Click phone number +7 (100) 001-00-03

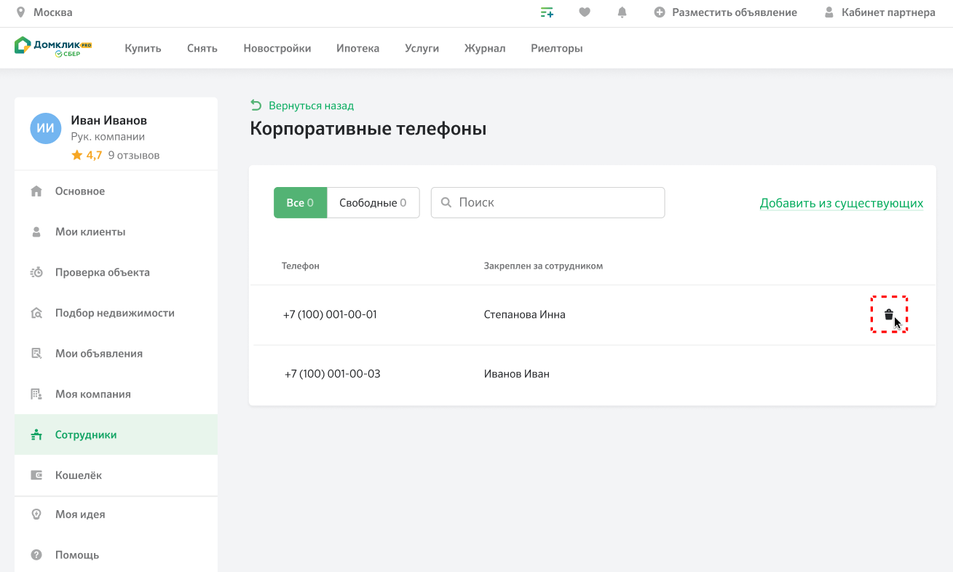tap(332, 374)
